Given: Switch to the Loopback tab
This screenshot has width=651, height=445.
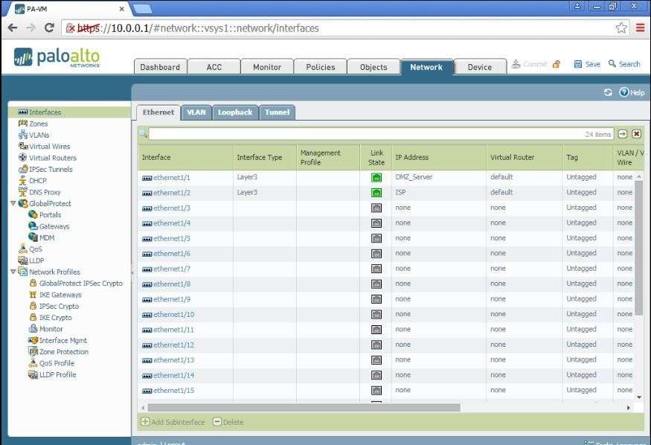Looking at the screenshot, I should pos(234,112).
